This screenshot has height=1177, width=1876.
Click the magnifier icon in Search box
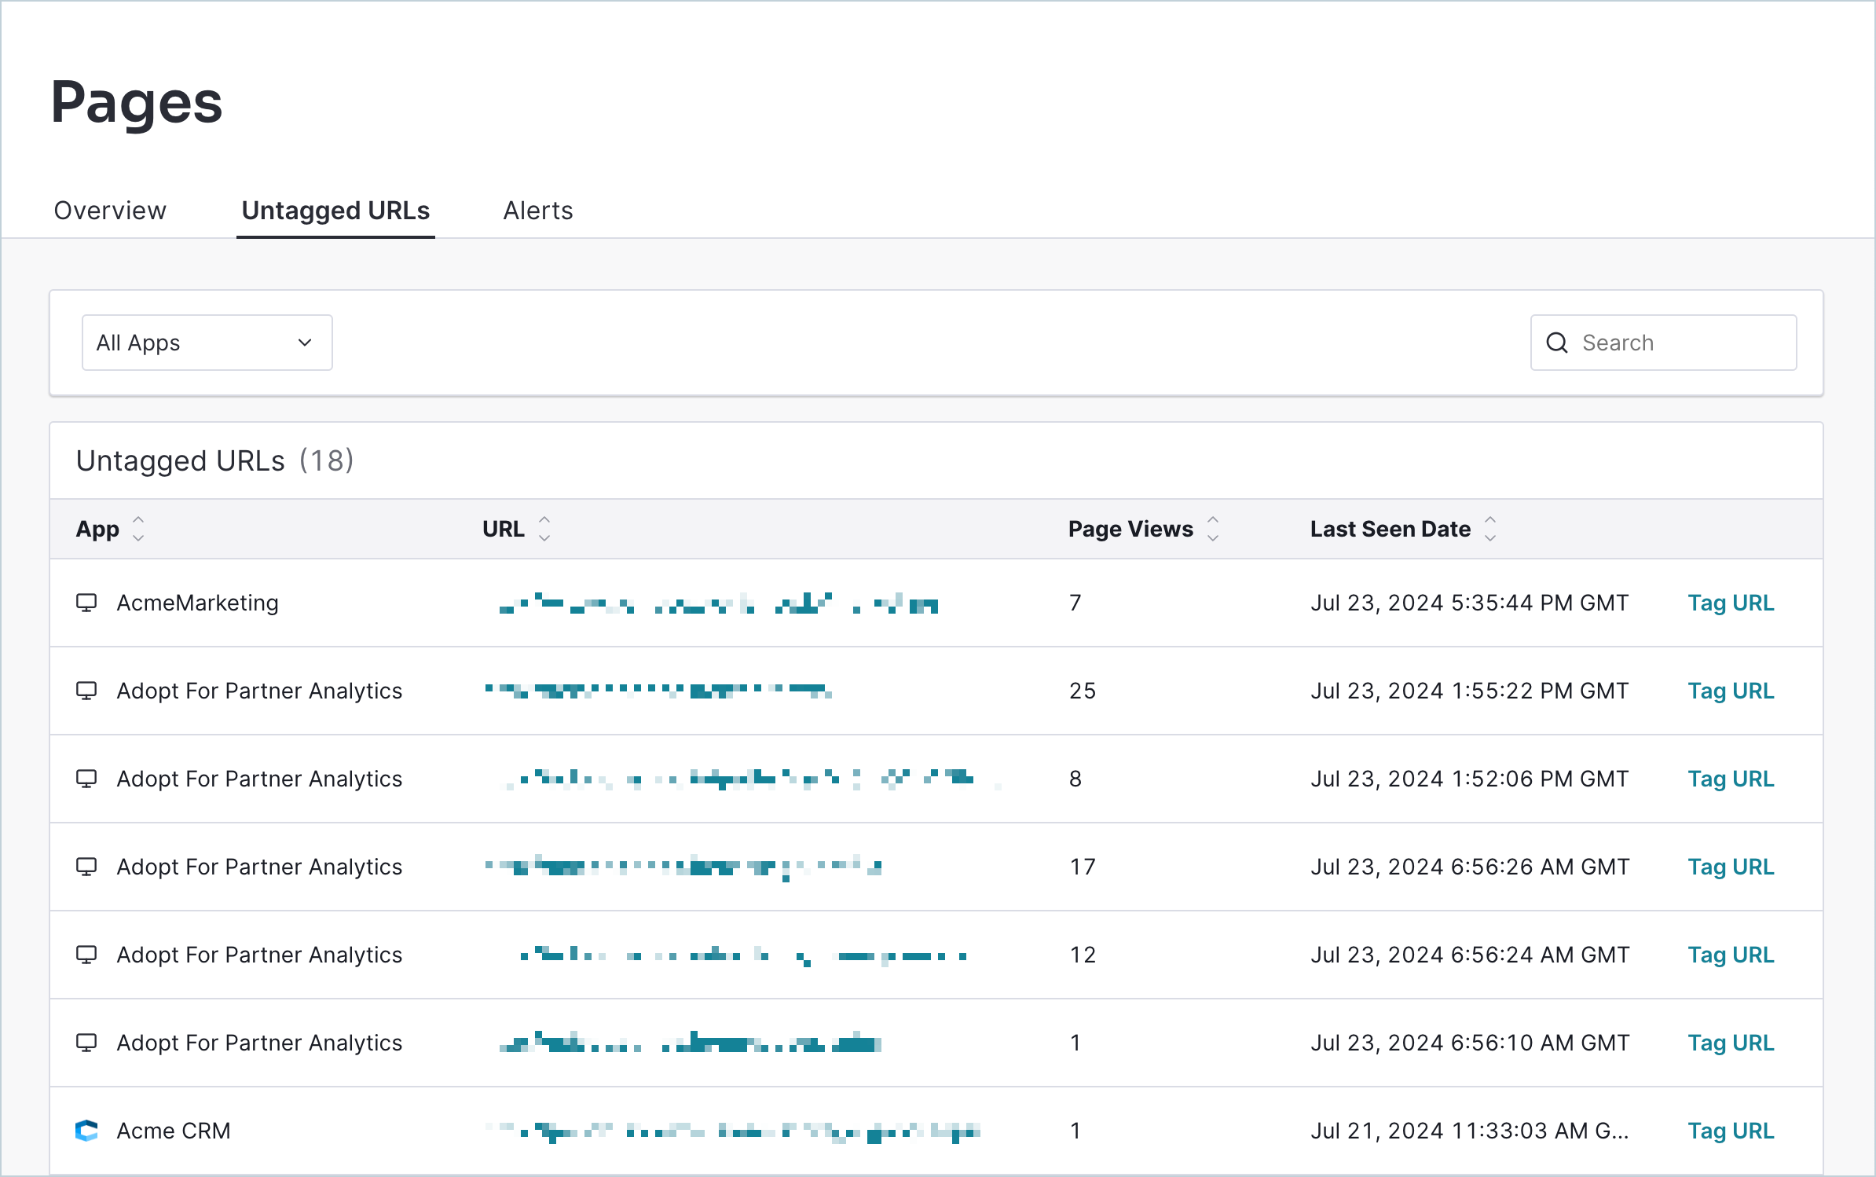point(1557,343)
